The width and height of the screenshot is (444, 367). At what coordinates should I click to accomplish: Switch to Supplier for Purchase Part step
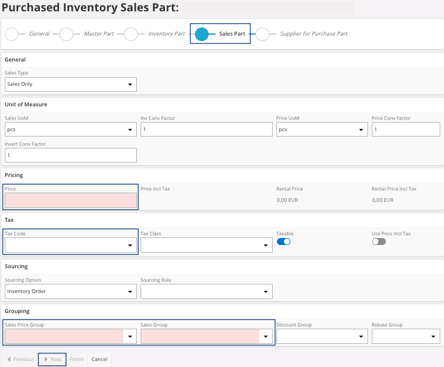pos(314,34)
